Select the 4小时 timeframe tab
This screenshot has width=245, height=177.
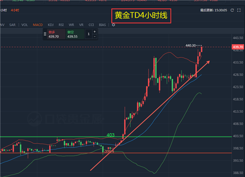coord(15,10)
